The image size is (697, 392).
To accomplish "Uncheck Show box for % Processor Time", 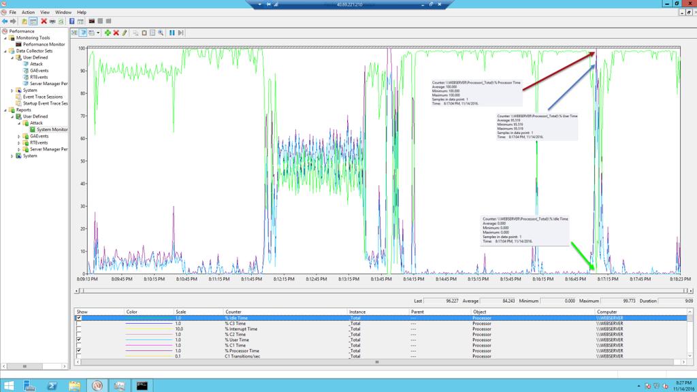I will (79, 350).
